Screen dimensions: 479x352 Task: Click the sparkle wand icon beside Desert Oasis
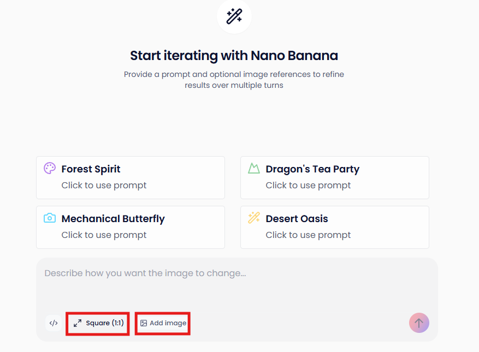(254, 218)
